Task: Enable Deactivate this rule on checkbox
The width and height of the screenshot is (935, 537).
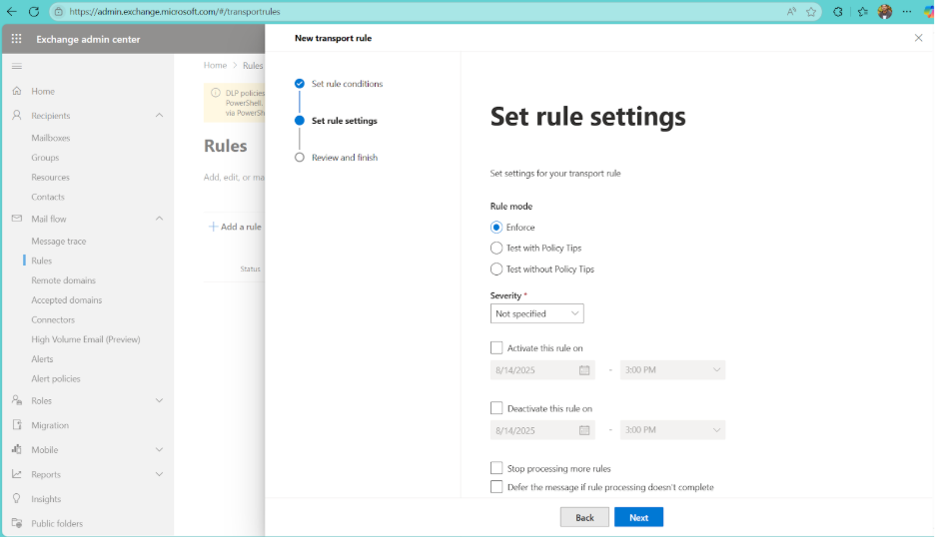Action: tap(496, 408)
